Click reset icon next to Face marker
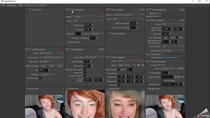 tap(110, 10)
